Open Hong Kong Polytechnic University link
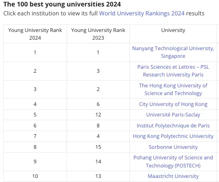 coord(173,136)
